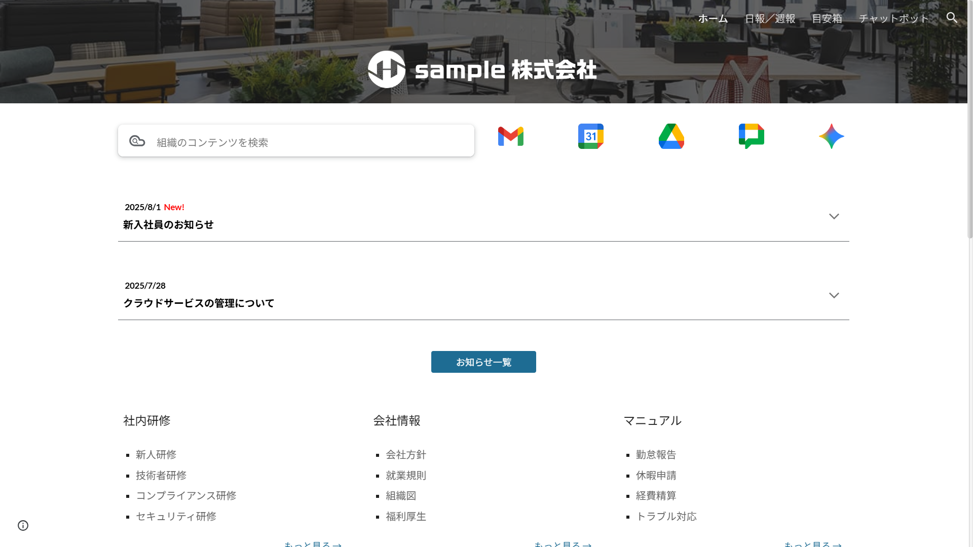Click the クラウドサービスの管理について title text
Image resolution: width=973 pixels, height=547 pixels.
pyautogui.click(x=199, y=303)
